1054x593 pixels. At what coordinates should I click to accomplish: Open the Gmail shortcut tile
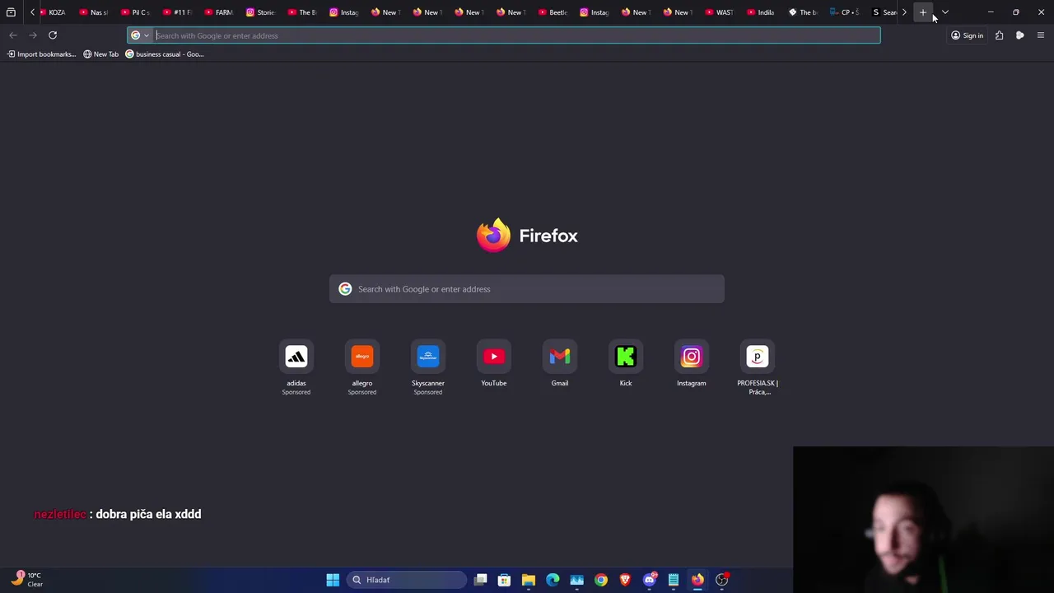pos(560,363)
